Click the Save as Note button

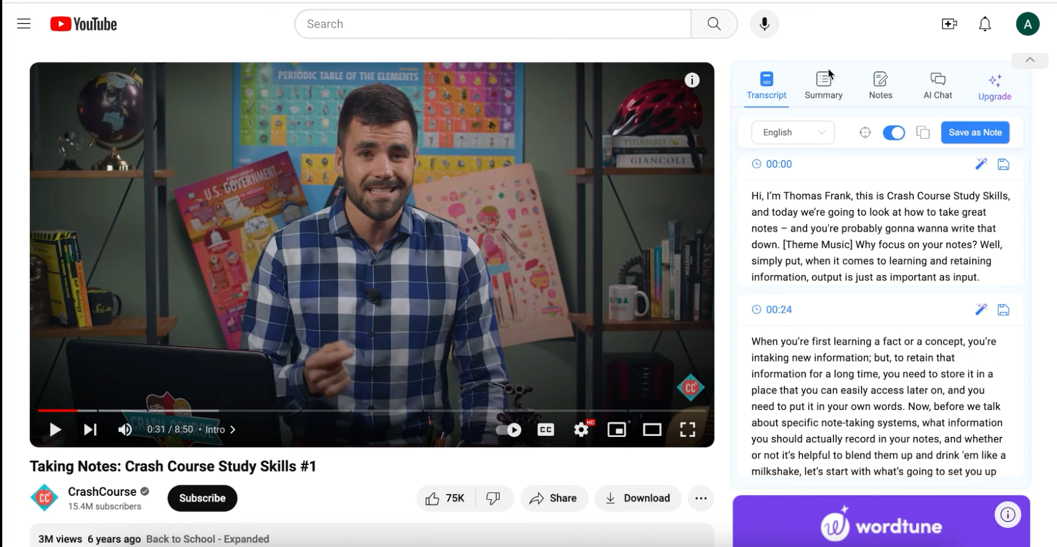point(975,133)
